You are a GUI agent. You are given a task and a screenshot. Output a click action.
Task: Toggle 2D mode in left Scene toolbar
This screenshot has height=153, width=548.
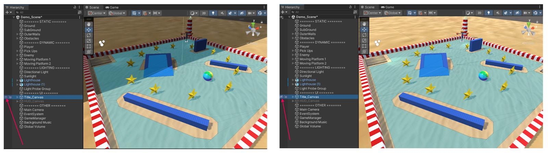(x=204, y=13)
